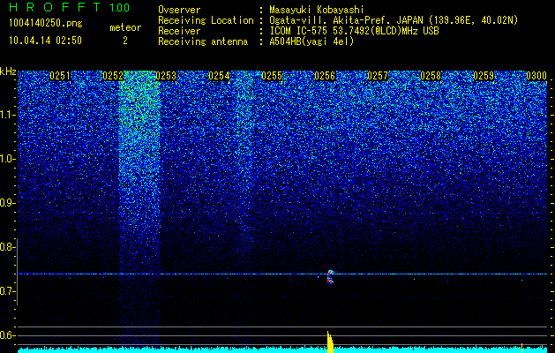Click the ICOM IC-575 receiver text
The image size is (555, 353).
tap(354, 31)
